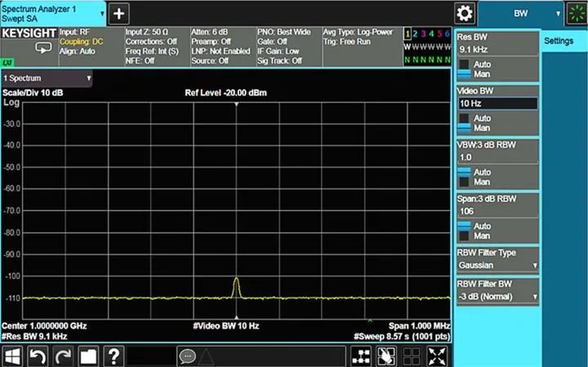Viewport: 588px width, 367px height.
Task: Open Help question mark icon
Action: 114,356
